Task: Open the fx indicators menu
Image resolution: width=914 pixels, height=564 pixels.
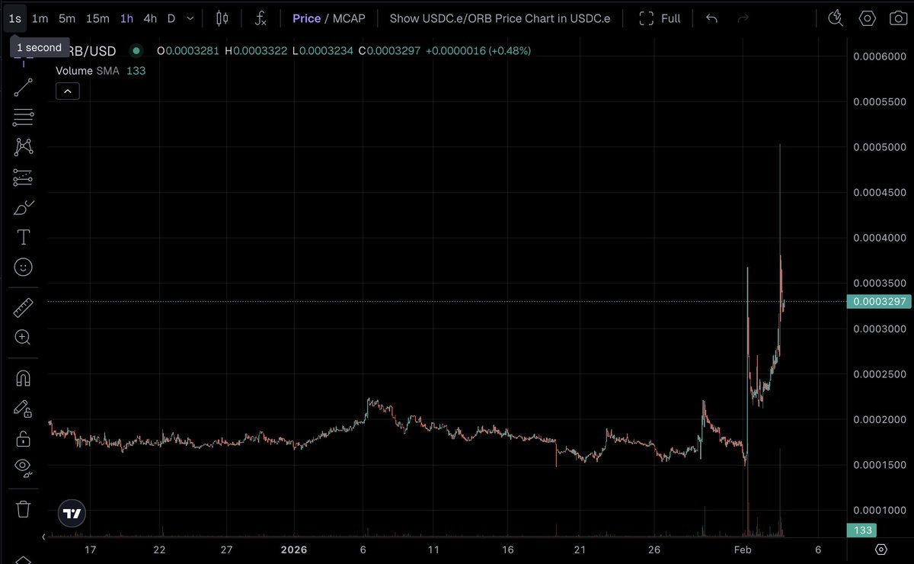Action: click(260, 18)
